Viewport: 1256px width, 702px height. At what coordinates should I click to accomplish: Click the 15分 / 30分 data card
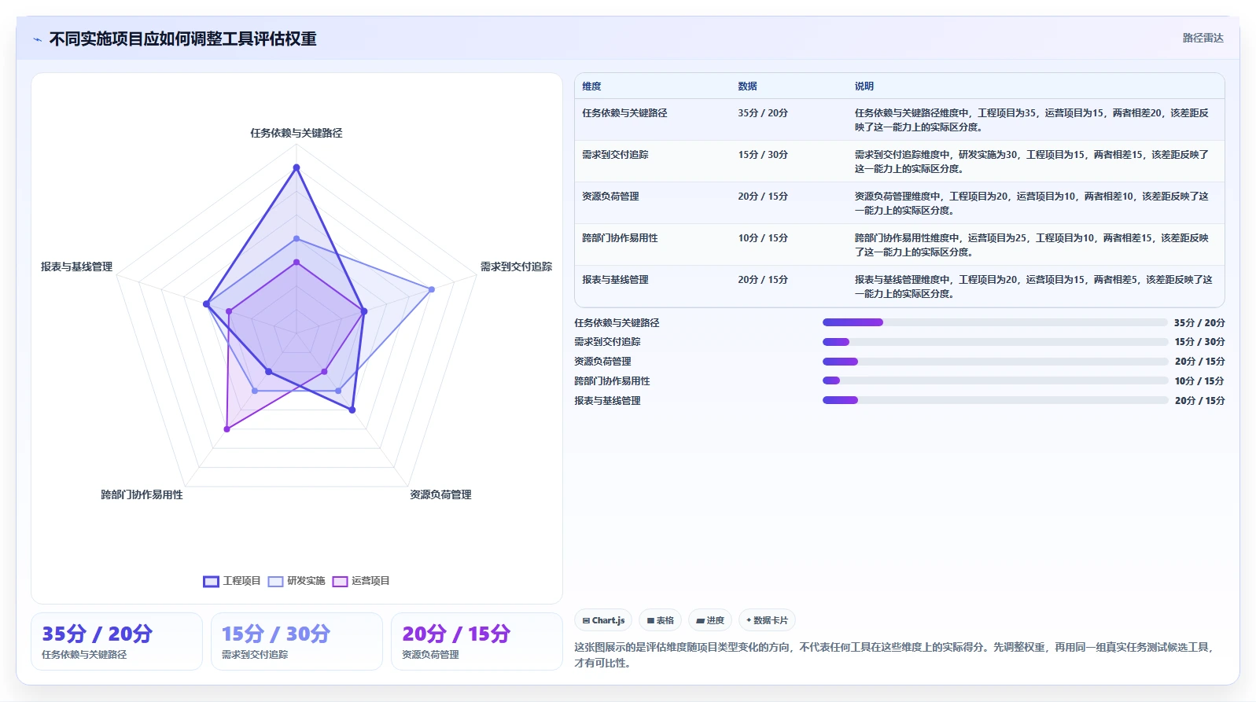pos(297,641)
